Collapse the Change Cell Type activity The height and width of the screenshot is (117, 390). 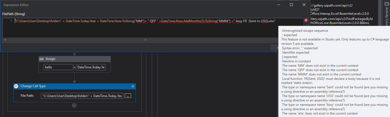(x=133, y=86)
